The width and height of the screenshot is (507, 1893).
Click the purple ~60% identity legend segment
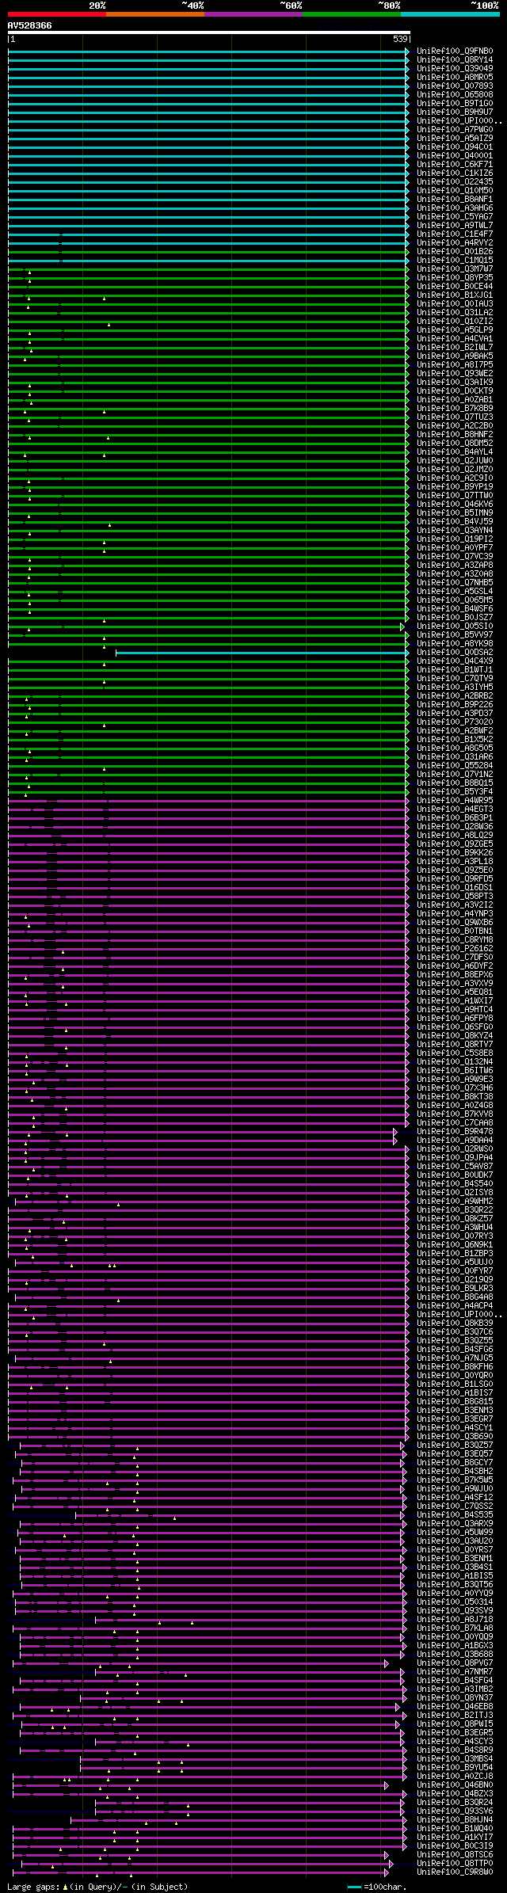[x=253, y=14]
